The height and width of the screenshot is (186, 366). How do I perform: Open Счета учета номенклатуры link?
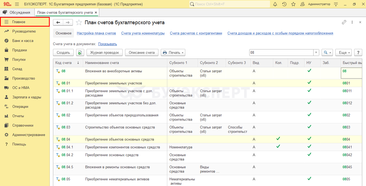tap(143, 33)
